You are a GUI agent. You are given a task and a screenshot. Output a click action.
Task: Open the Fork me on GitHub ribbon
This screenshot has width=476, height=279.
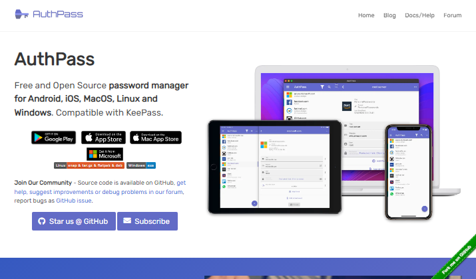[x=457, y=259]
